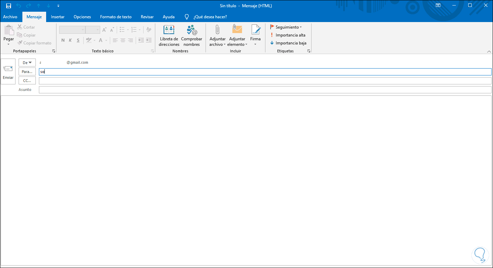Go to previous item with the up arrow
This screenshot has width=493, height=268.
pyautogui.click(x=39, y=6)
